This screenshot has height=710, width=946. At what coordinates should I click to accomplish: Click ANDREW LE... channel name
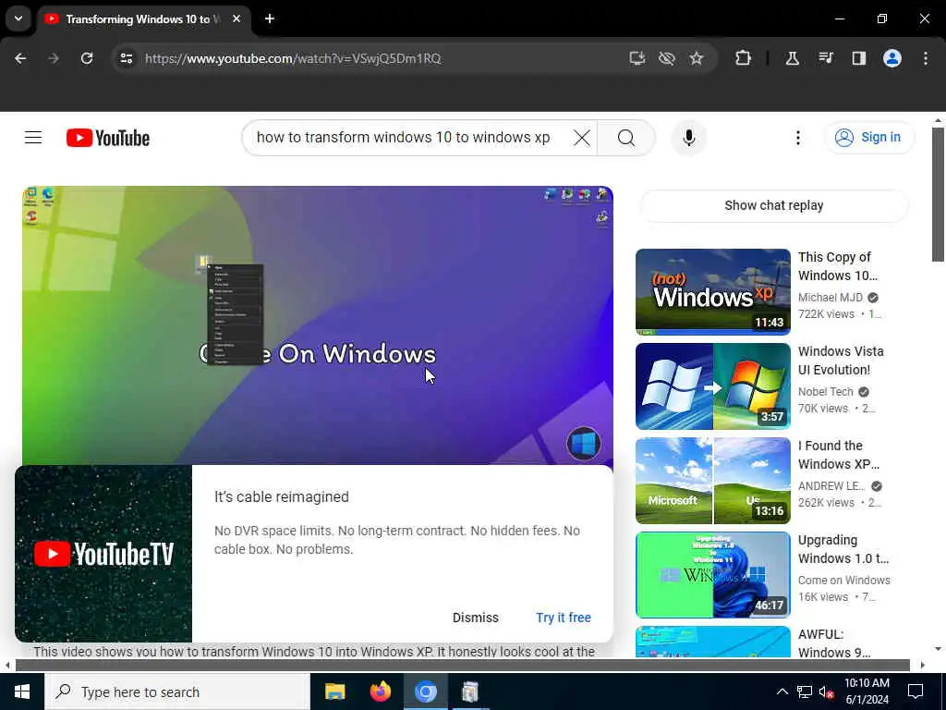pos(831,485)
